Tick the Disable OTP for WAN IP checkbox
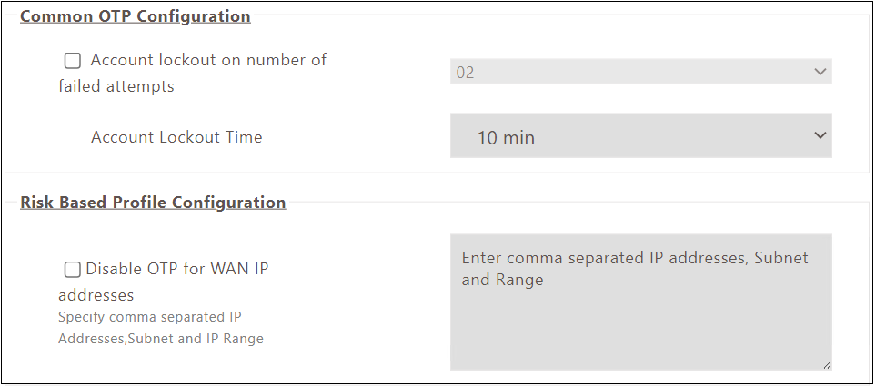Image resolution: width=875 pixels, height=386 pixels. tap(72, 269)
